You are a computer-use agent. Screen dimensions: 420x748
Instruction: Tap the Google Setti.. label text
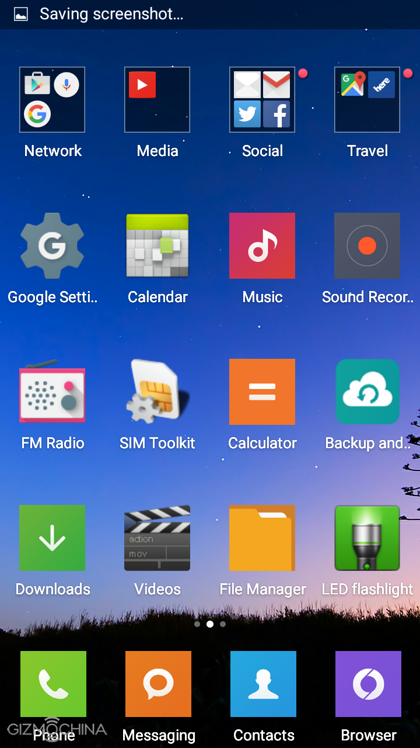coord(52,297)
